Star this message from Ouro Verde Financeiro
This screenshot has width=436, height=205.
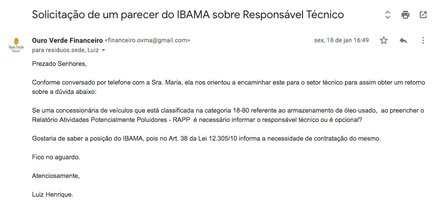click(x=384, y=40)
